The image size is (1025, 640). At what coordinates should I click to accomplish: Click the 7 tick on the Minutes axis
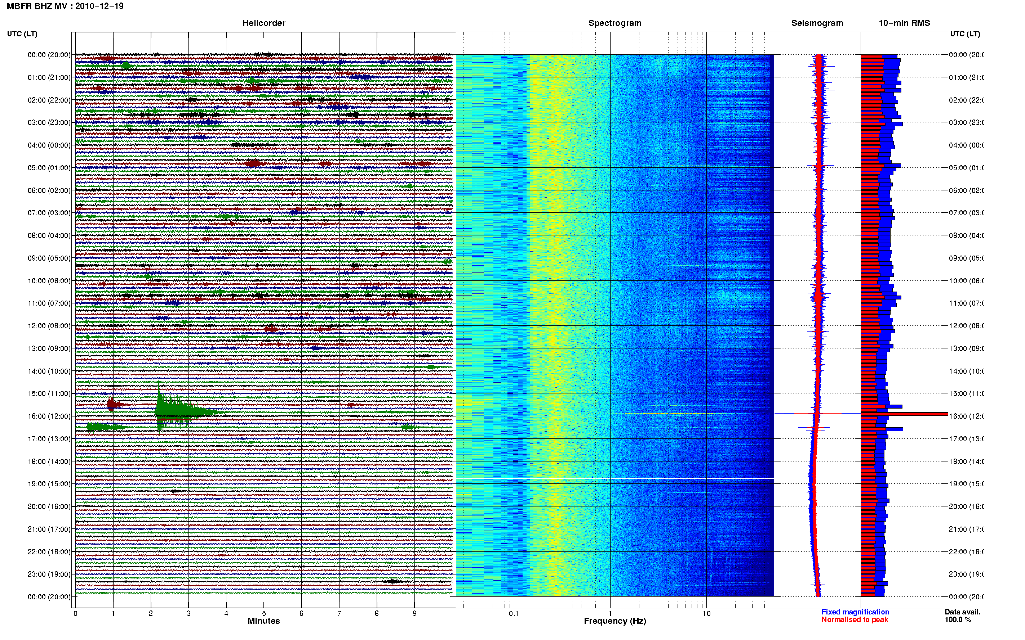339,613
